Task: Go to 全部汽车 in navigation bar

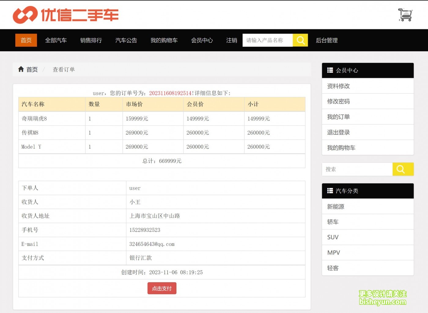Action: click(56, 40)
